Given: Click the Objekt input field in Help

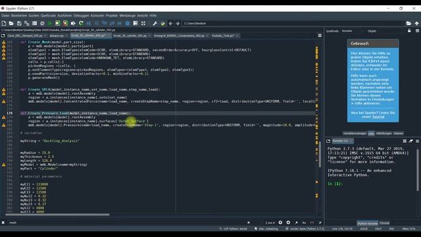Looking at the screenshot, I should [391, 31].
